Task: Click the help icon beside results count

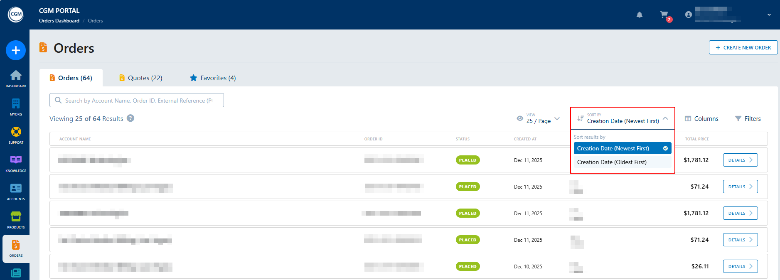Action: point(130,118)
